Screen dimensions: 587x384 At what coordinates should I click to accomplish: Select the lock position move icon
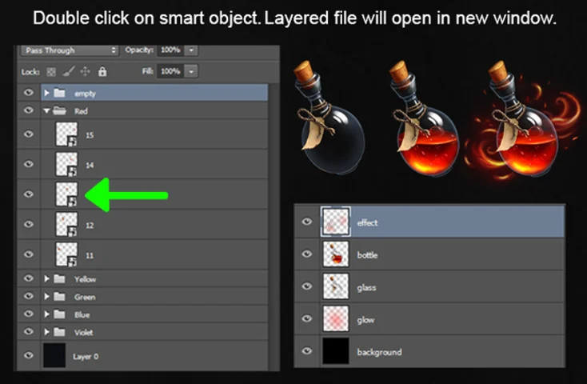pos(86,71)
